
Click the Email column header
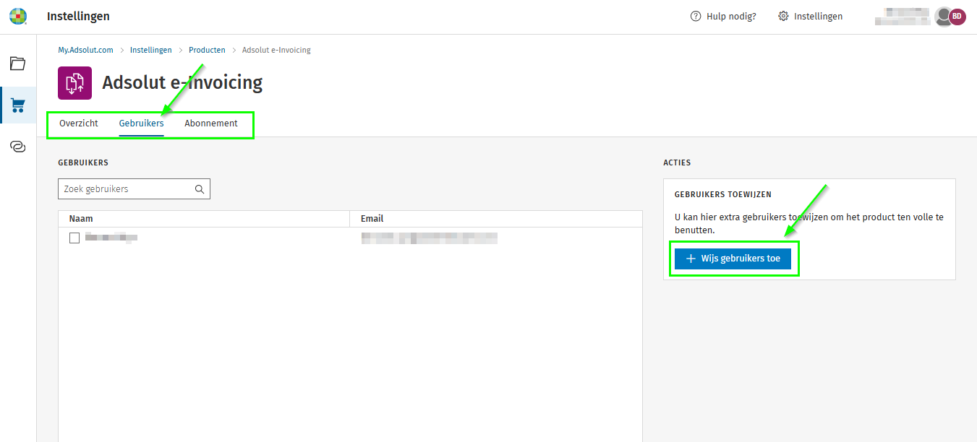[372, 219]
